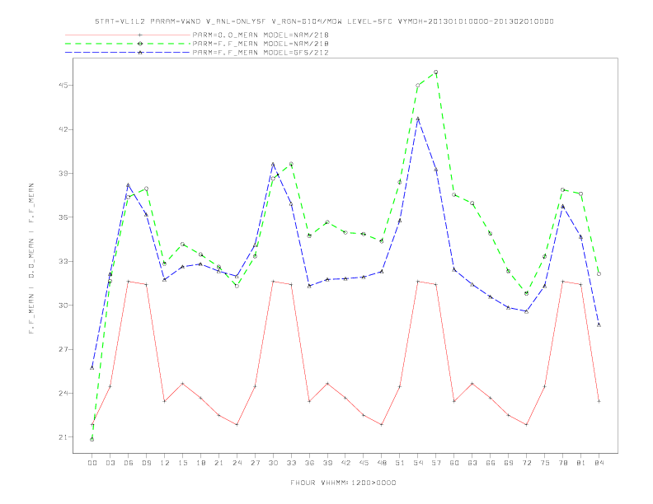Click x-axis hour label 03

tap(110, 463)
